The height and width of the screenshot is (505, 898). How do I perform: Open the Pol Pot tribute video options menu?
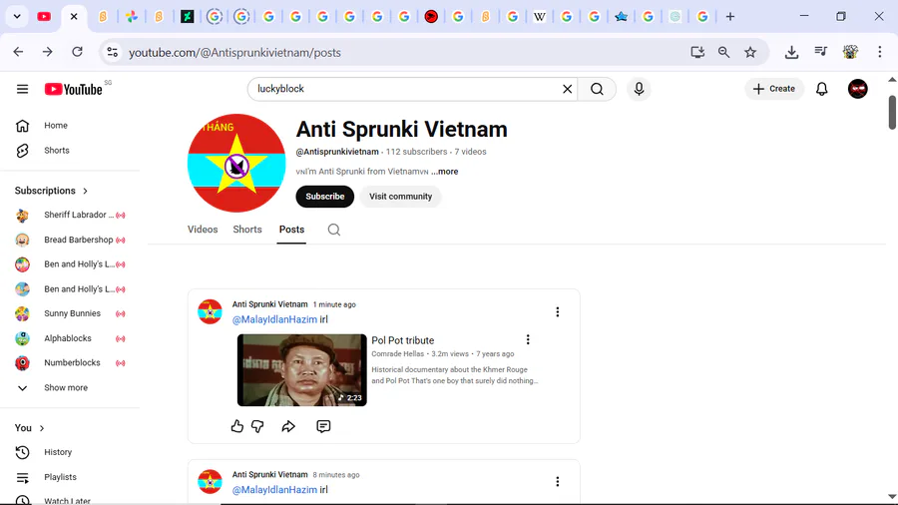coord(528,339)
